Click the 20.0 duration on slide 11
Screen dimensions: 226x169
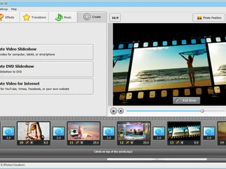[x=96, y=143]
